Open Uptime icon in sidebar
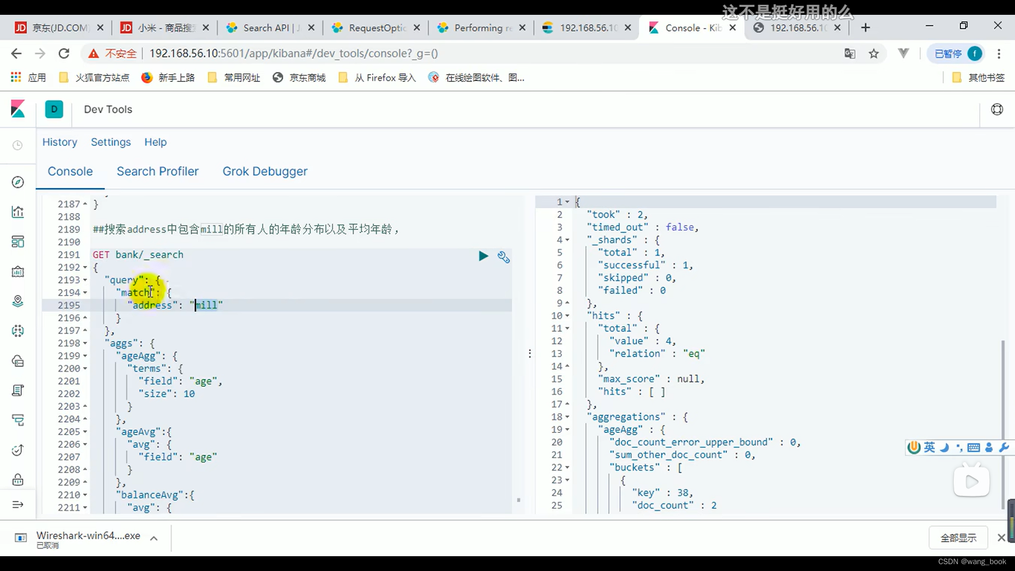This screenshot has height=571, width=1015. click(x=17, y=450)
